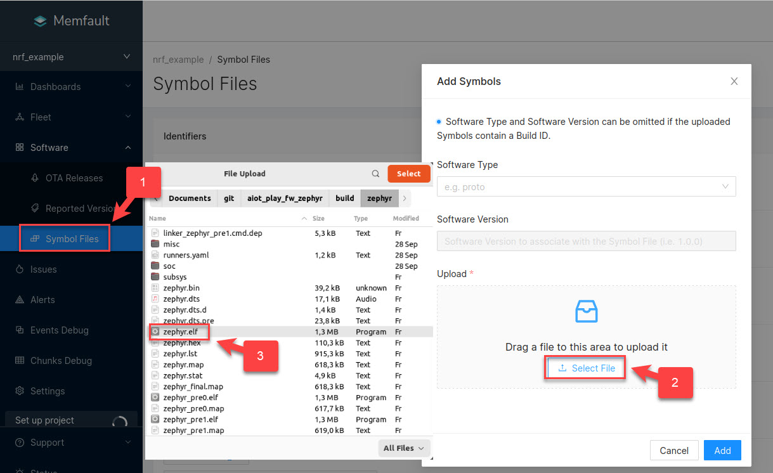Viewport: 773px width, 473px height.
Task: Click the Software Version input field
Action: click(587, 241)
